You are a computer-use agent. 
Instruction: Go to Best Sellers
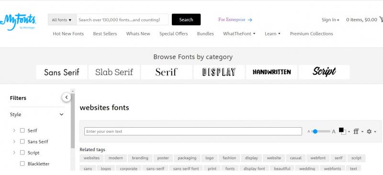click(105, 33)
